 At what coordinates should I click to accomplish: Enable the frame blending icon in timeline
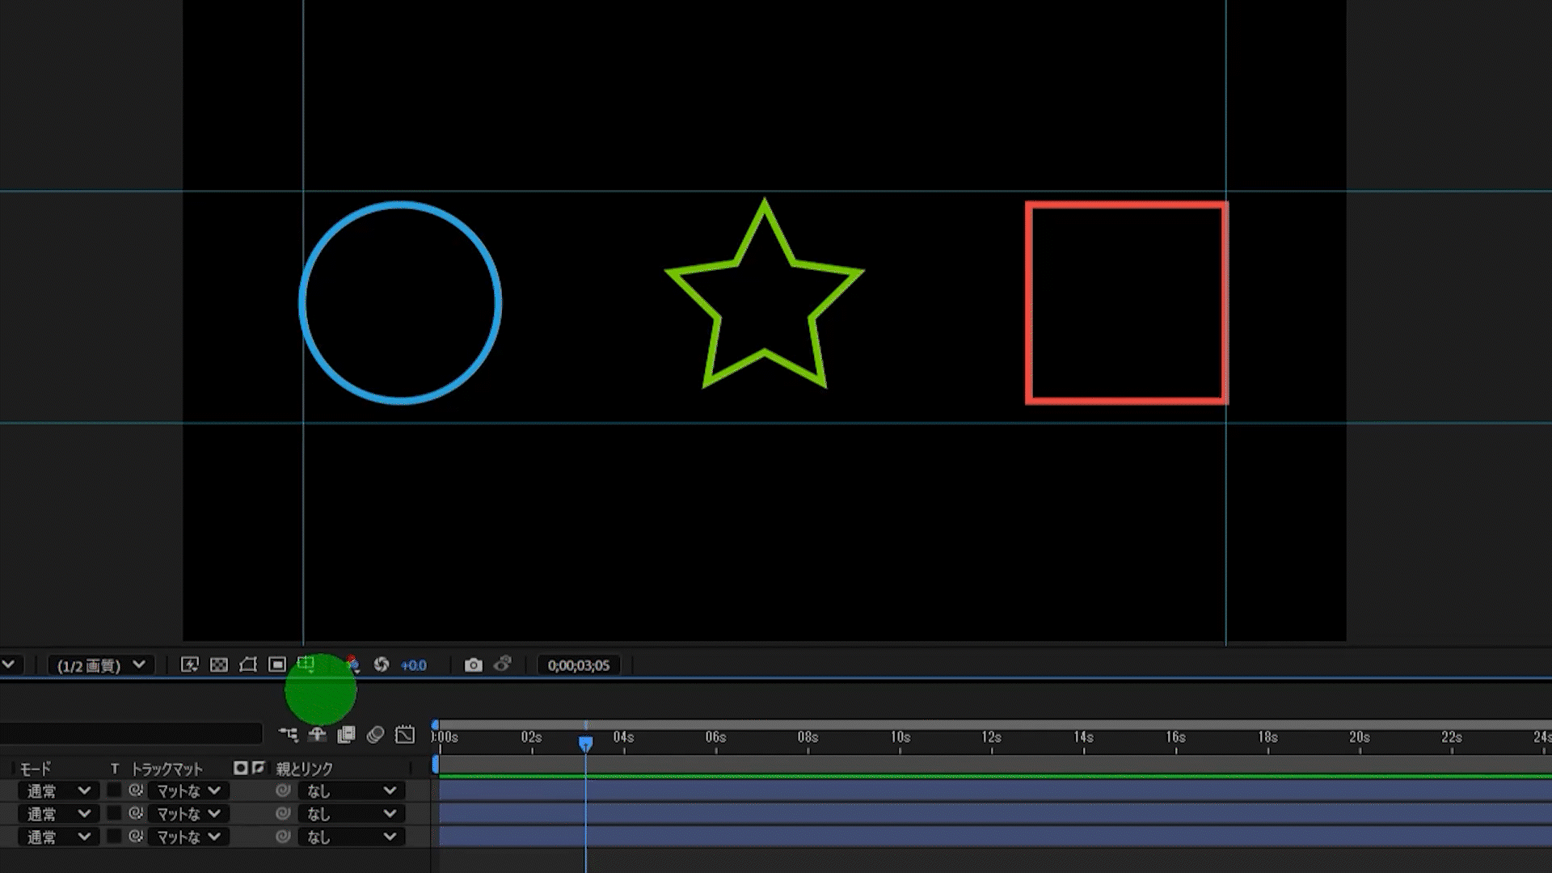pos(346,734)
